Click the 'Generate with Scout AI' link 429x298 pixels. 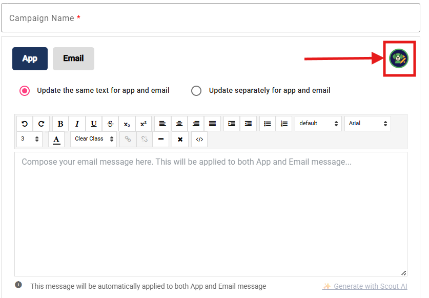(x=365, y=286)
